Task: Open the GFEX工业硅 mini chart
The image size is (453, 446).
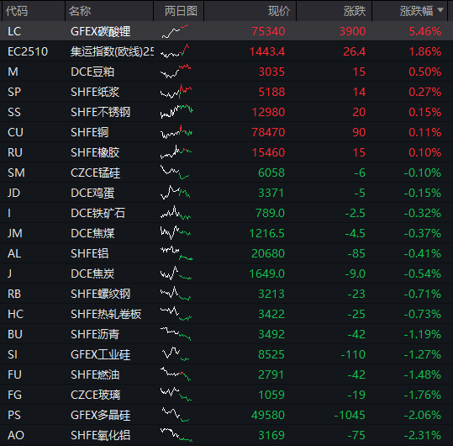Action: (x=176, y=354)
